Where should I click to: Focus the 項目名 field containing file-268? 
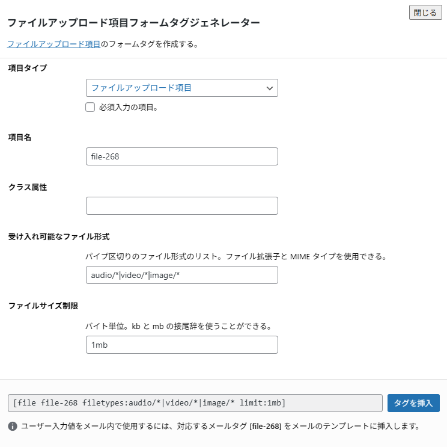(181, 156)
